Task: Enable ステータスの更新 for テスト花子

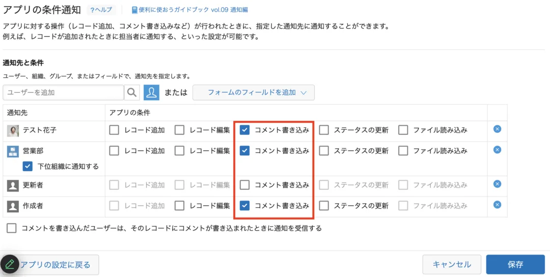Action: pyautogui.click(x=324, y=130)
